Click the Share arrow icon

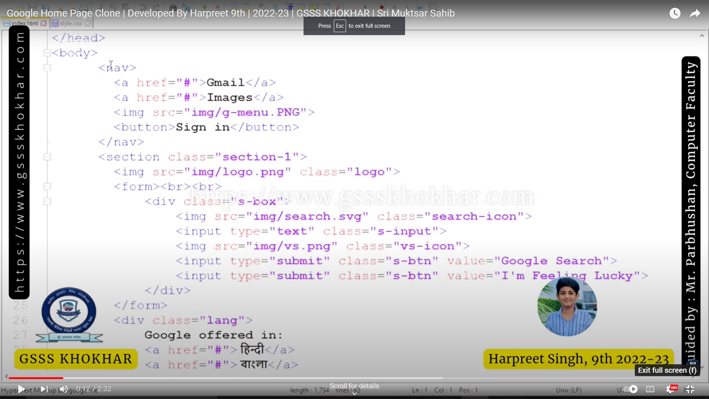coord(695,14)
